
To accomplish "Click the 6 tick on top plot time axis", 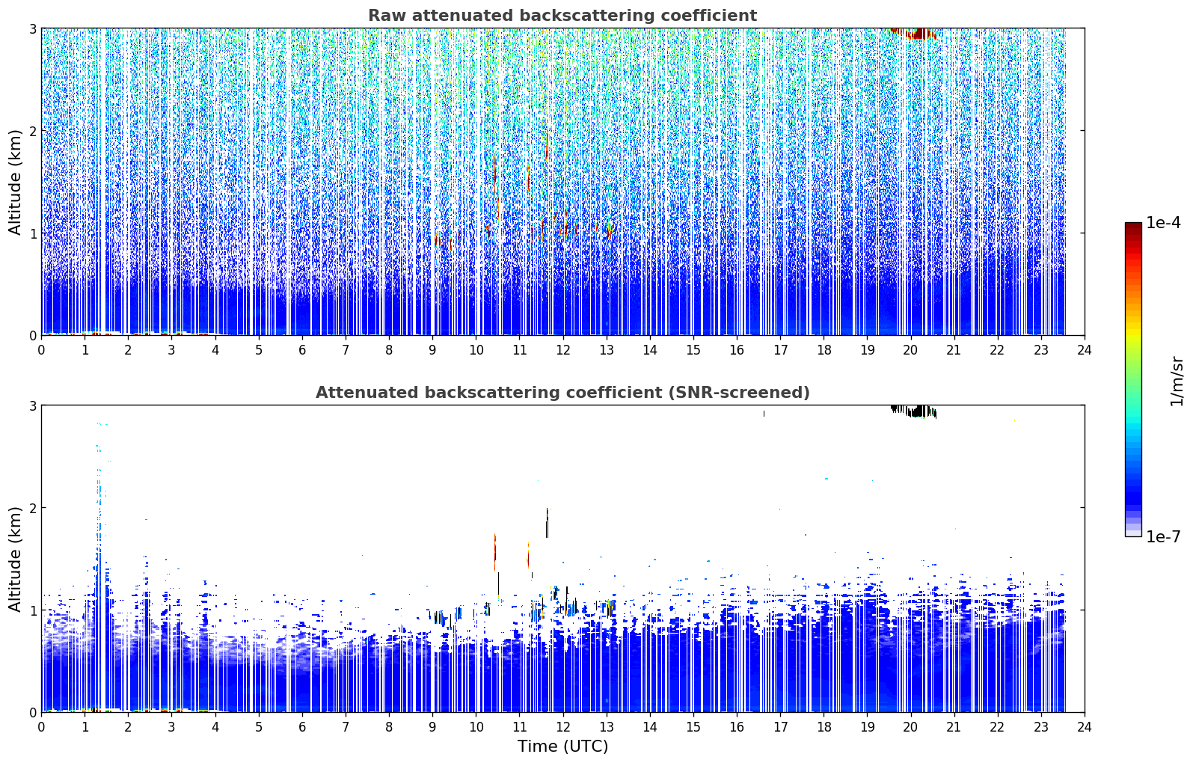I will point(302,349).
